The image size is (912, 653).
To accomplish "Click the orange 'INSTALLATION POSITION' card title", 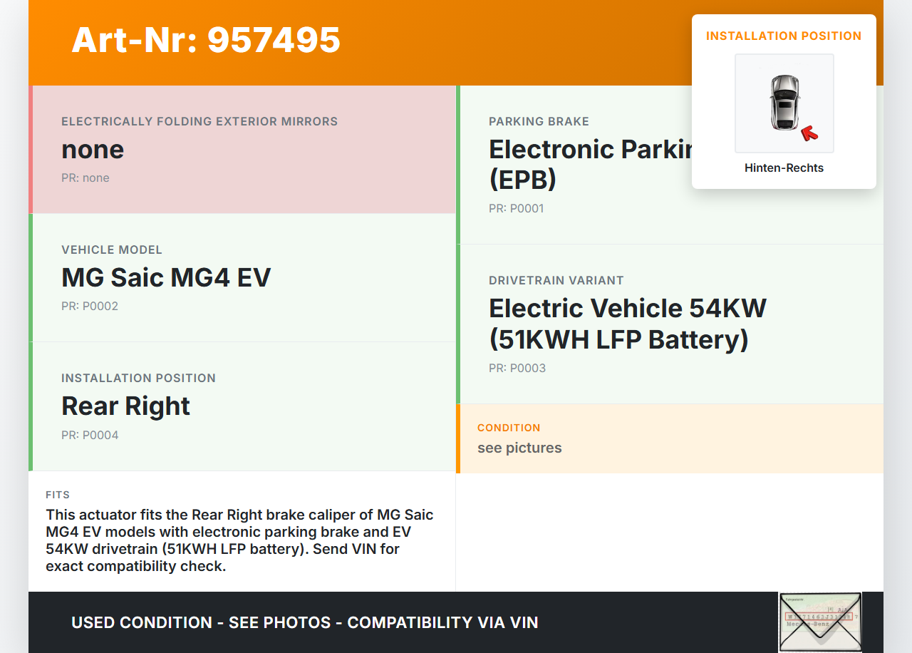I will [x=784, y=36].
